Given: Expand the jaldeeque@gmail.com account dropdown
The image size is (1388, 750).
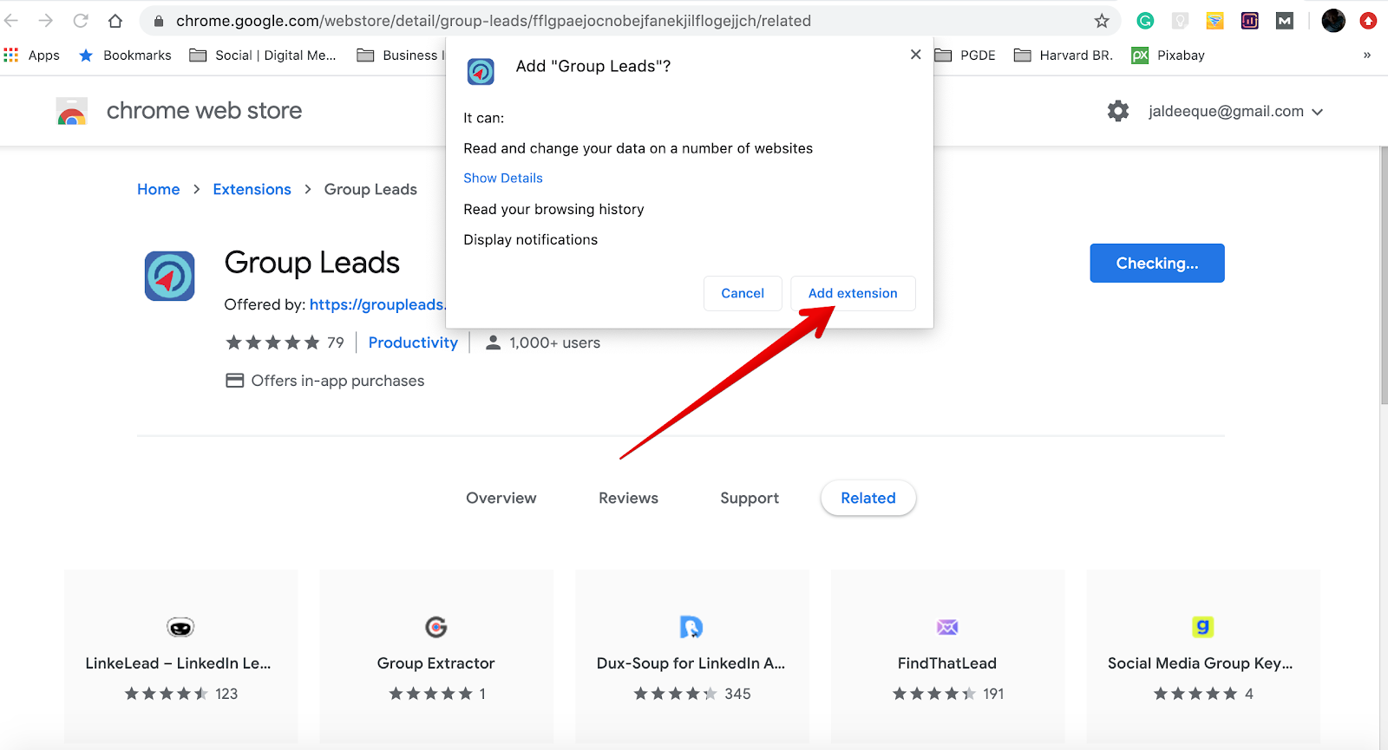Looking at the screenshot, I should [x=1235, y=111].
